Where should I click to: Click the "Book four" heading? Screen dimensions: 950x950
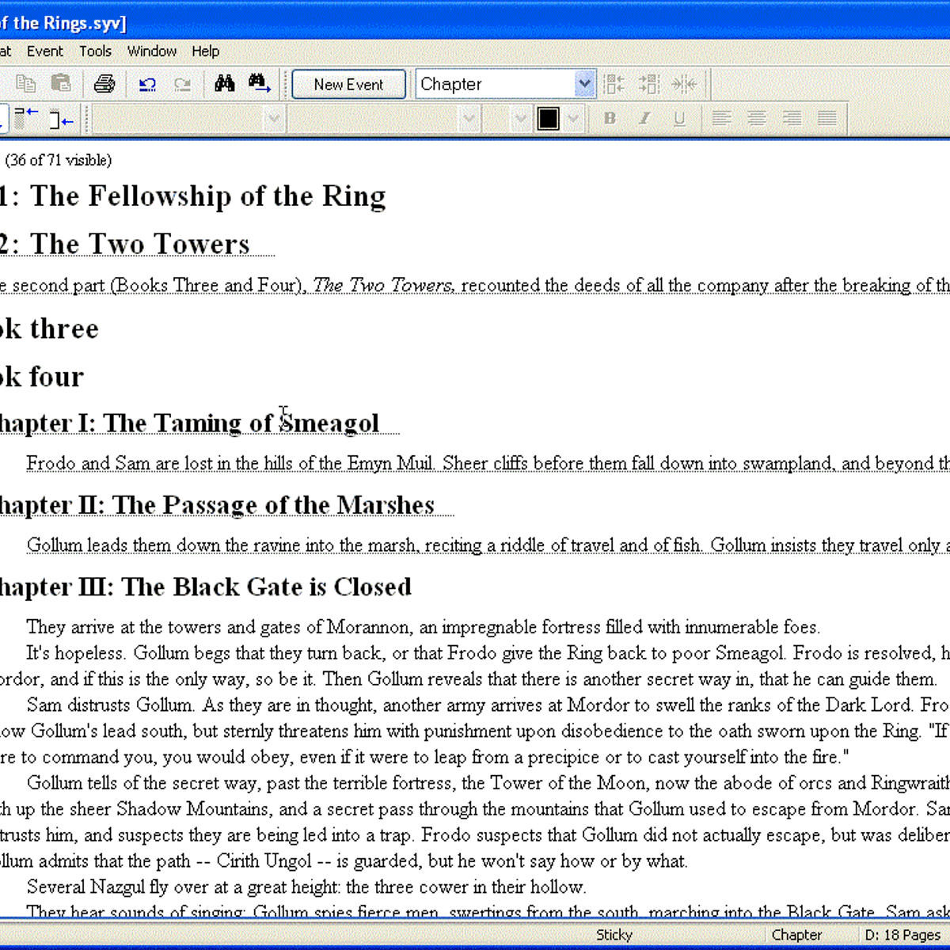point(41,377)
